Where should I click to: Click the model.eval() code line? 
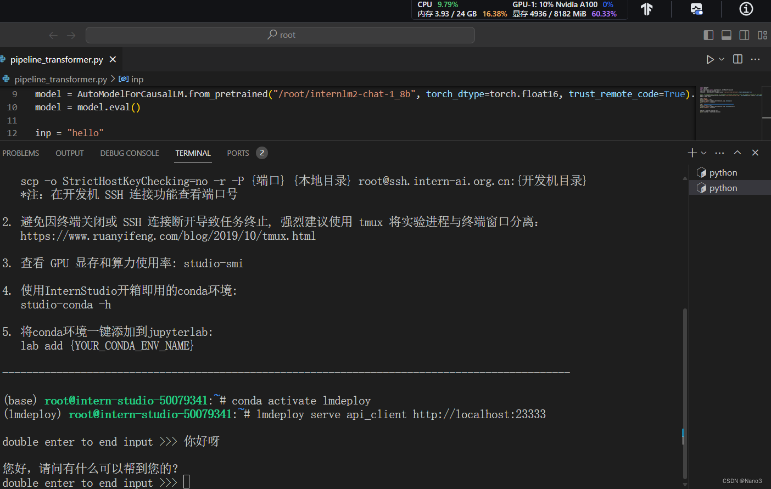click(88, 108)
